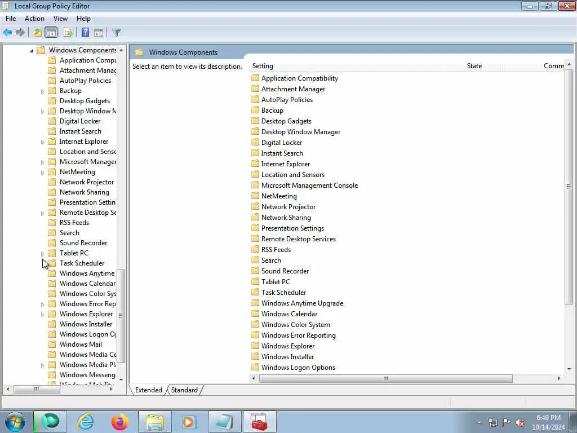Select Task Scheduler in tree
This screenshot has height=433, width=577.
82,263
